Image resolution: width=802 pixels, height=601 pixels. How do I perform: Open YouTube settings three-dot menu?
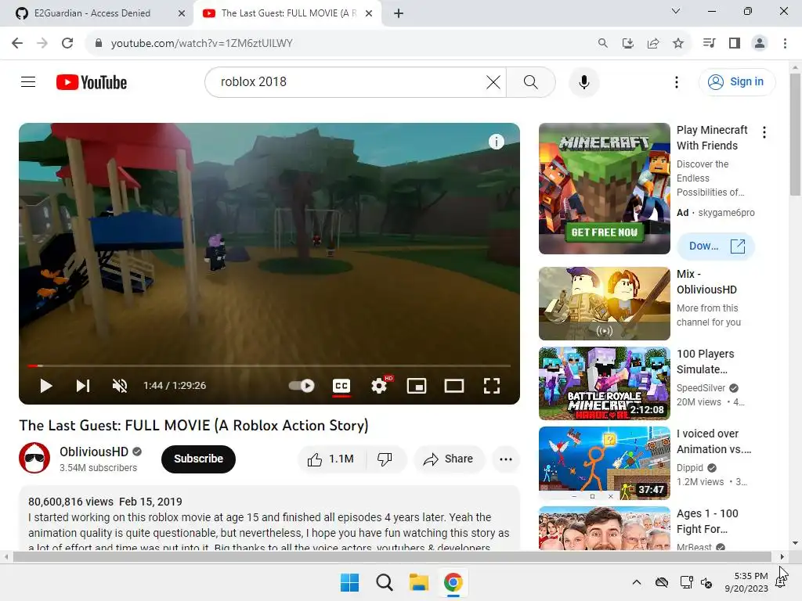(676, 81)
